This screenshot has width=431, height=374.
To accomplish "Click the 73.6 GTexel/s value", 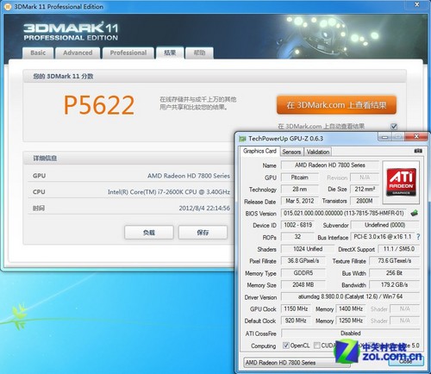I will tap(395, 261).
